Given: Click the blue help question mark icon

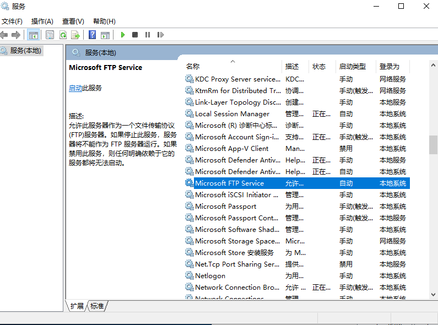Looking at the screenshot, I should coord(92,35).
